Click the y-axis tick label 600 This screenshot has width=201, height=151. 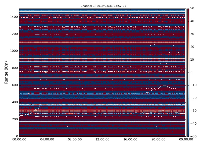tap(15, 85)
